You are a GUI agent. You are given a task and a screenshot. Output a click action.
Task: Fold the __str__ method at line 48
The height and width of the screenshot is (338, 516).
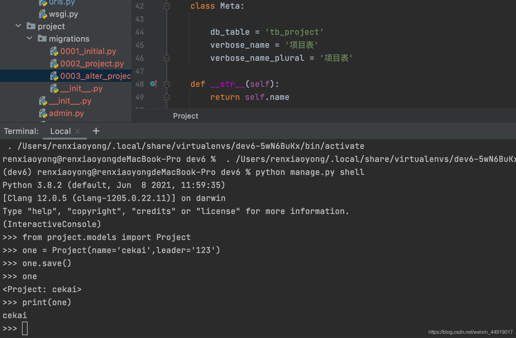click(167, 84)
